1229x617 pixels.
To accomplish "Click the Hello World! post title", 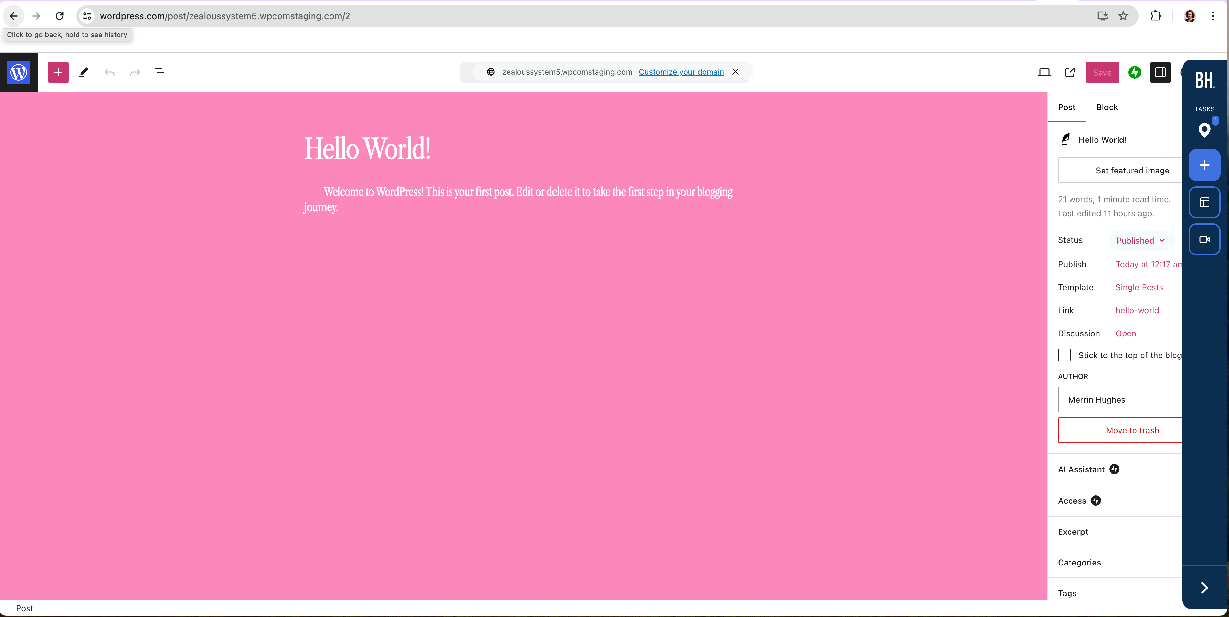I will (x=367, y=149).
